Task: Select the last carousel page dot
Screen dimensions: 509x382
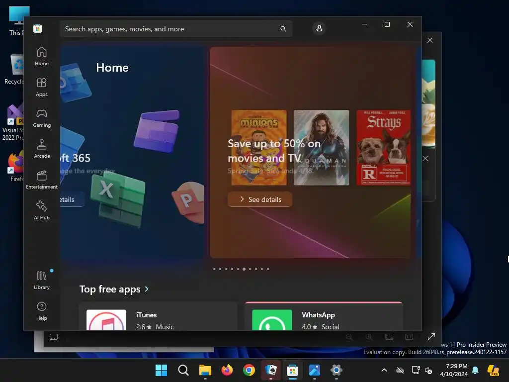Action: click(x=268, y=269)
